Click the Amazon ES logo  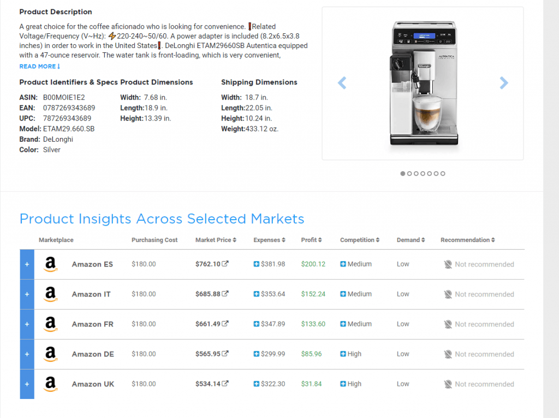(x=51, y=264)
